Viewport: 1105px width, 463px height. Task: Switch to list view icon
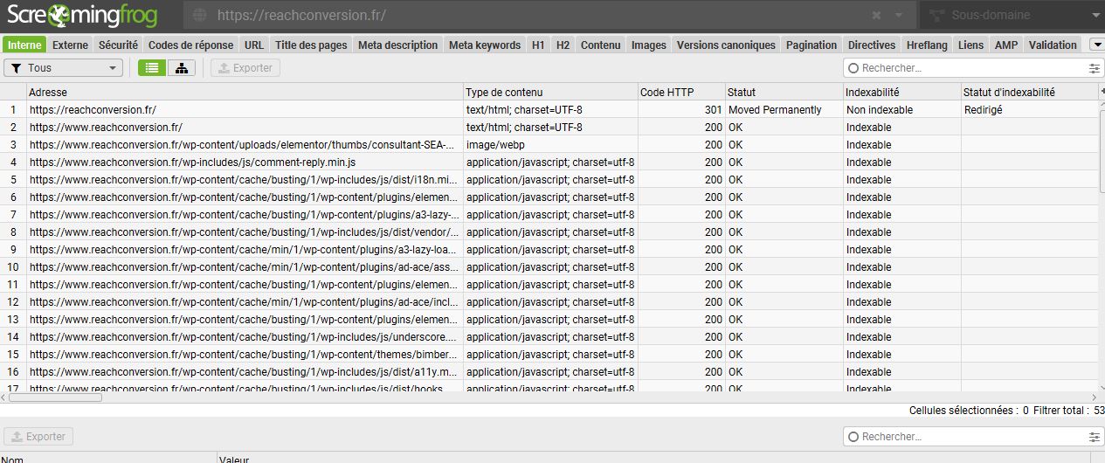point(152,68)
